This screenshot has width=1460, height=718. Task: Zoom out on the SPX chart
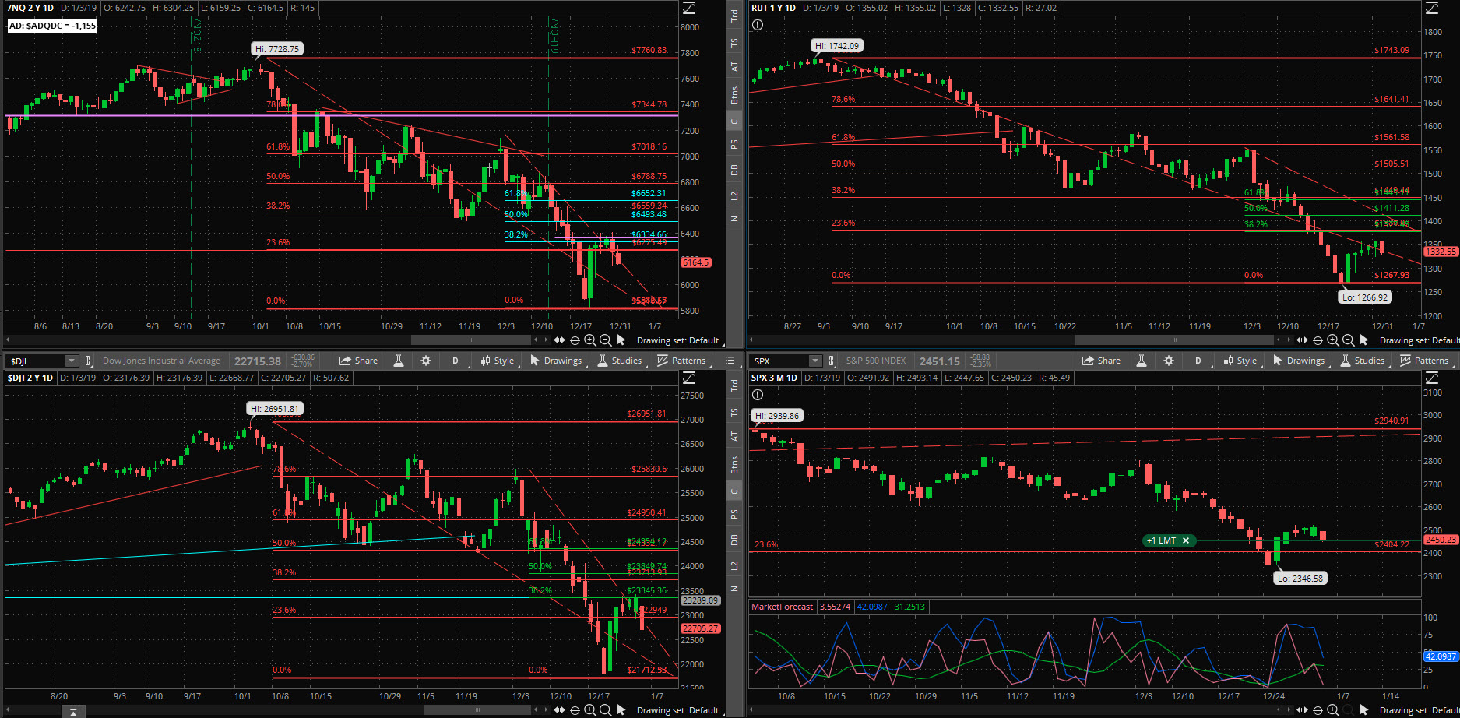click(1348, 710)
